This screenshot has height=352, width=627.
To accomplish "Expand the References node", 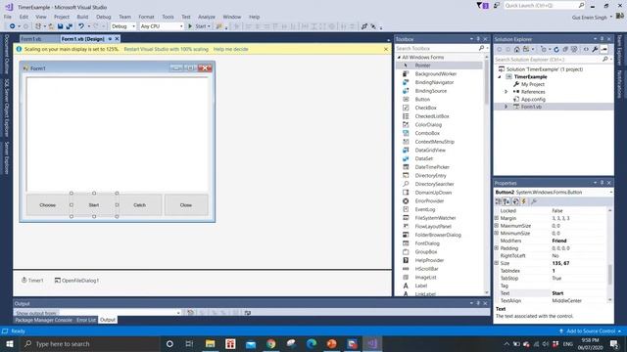I will (506, 92).
